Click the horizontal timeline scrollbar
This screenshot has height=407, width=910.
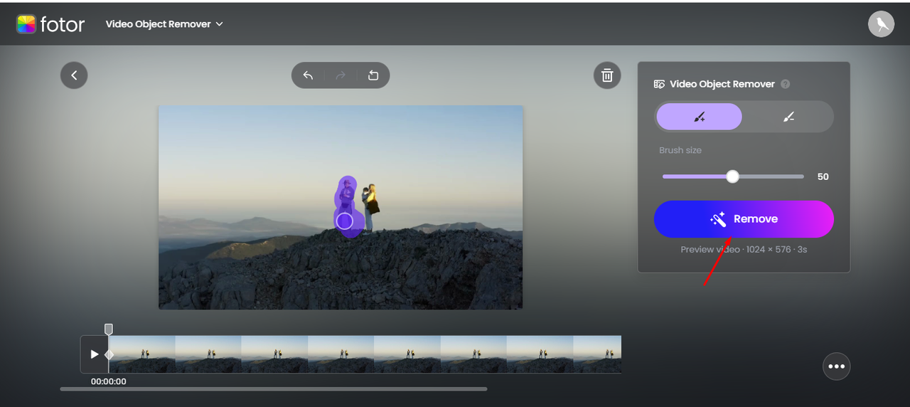(274, 389)
